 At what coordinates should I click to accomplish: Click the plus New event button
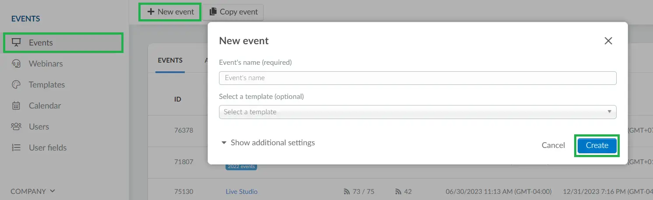170,12
